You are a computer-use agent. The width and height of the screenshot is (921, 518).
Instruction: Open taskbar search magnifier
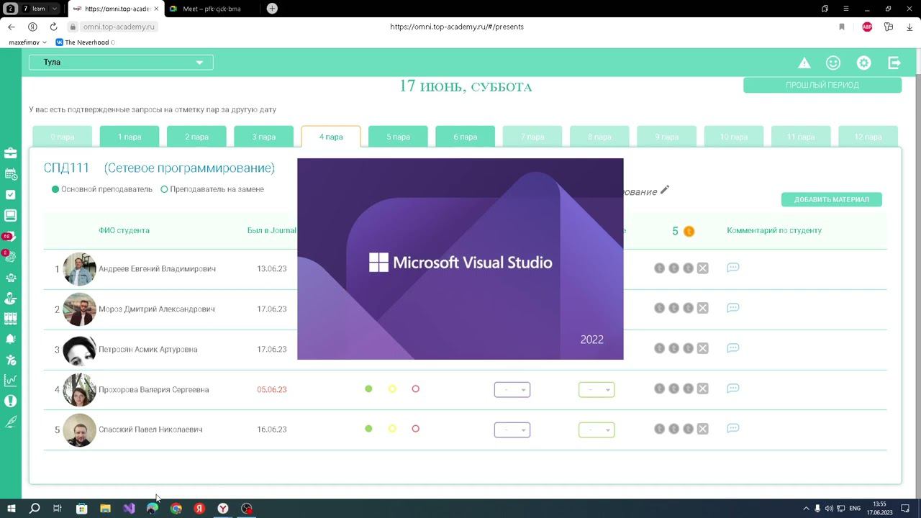(34, 509)
